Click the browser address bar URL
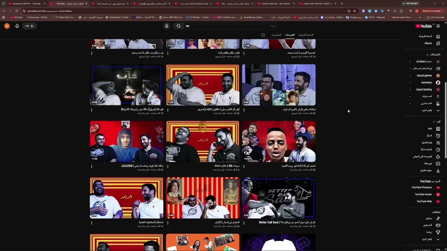Screen dimensions: 447x251 50,11
